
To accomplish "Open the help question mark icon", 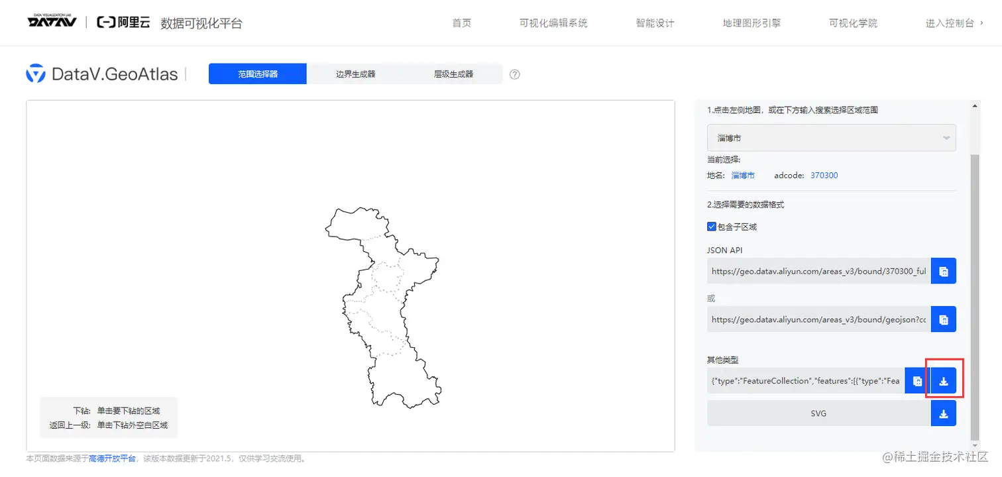I will (x=515, y=74).
